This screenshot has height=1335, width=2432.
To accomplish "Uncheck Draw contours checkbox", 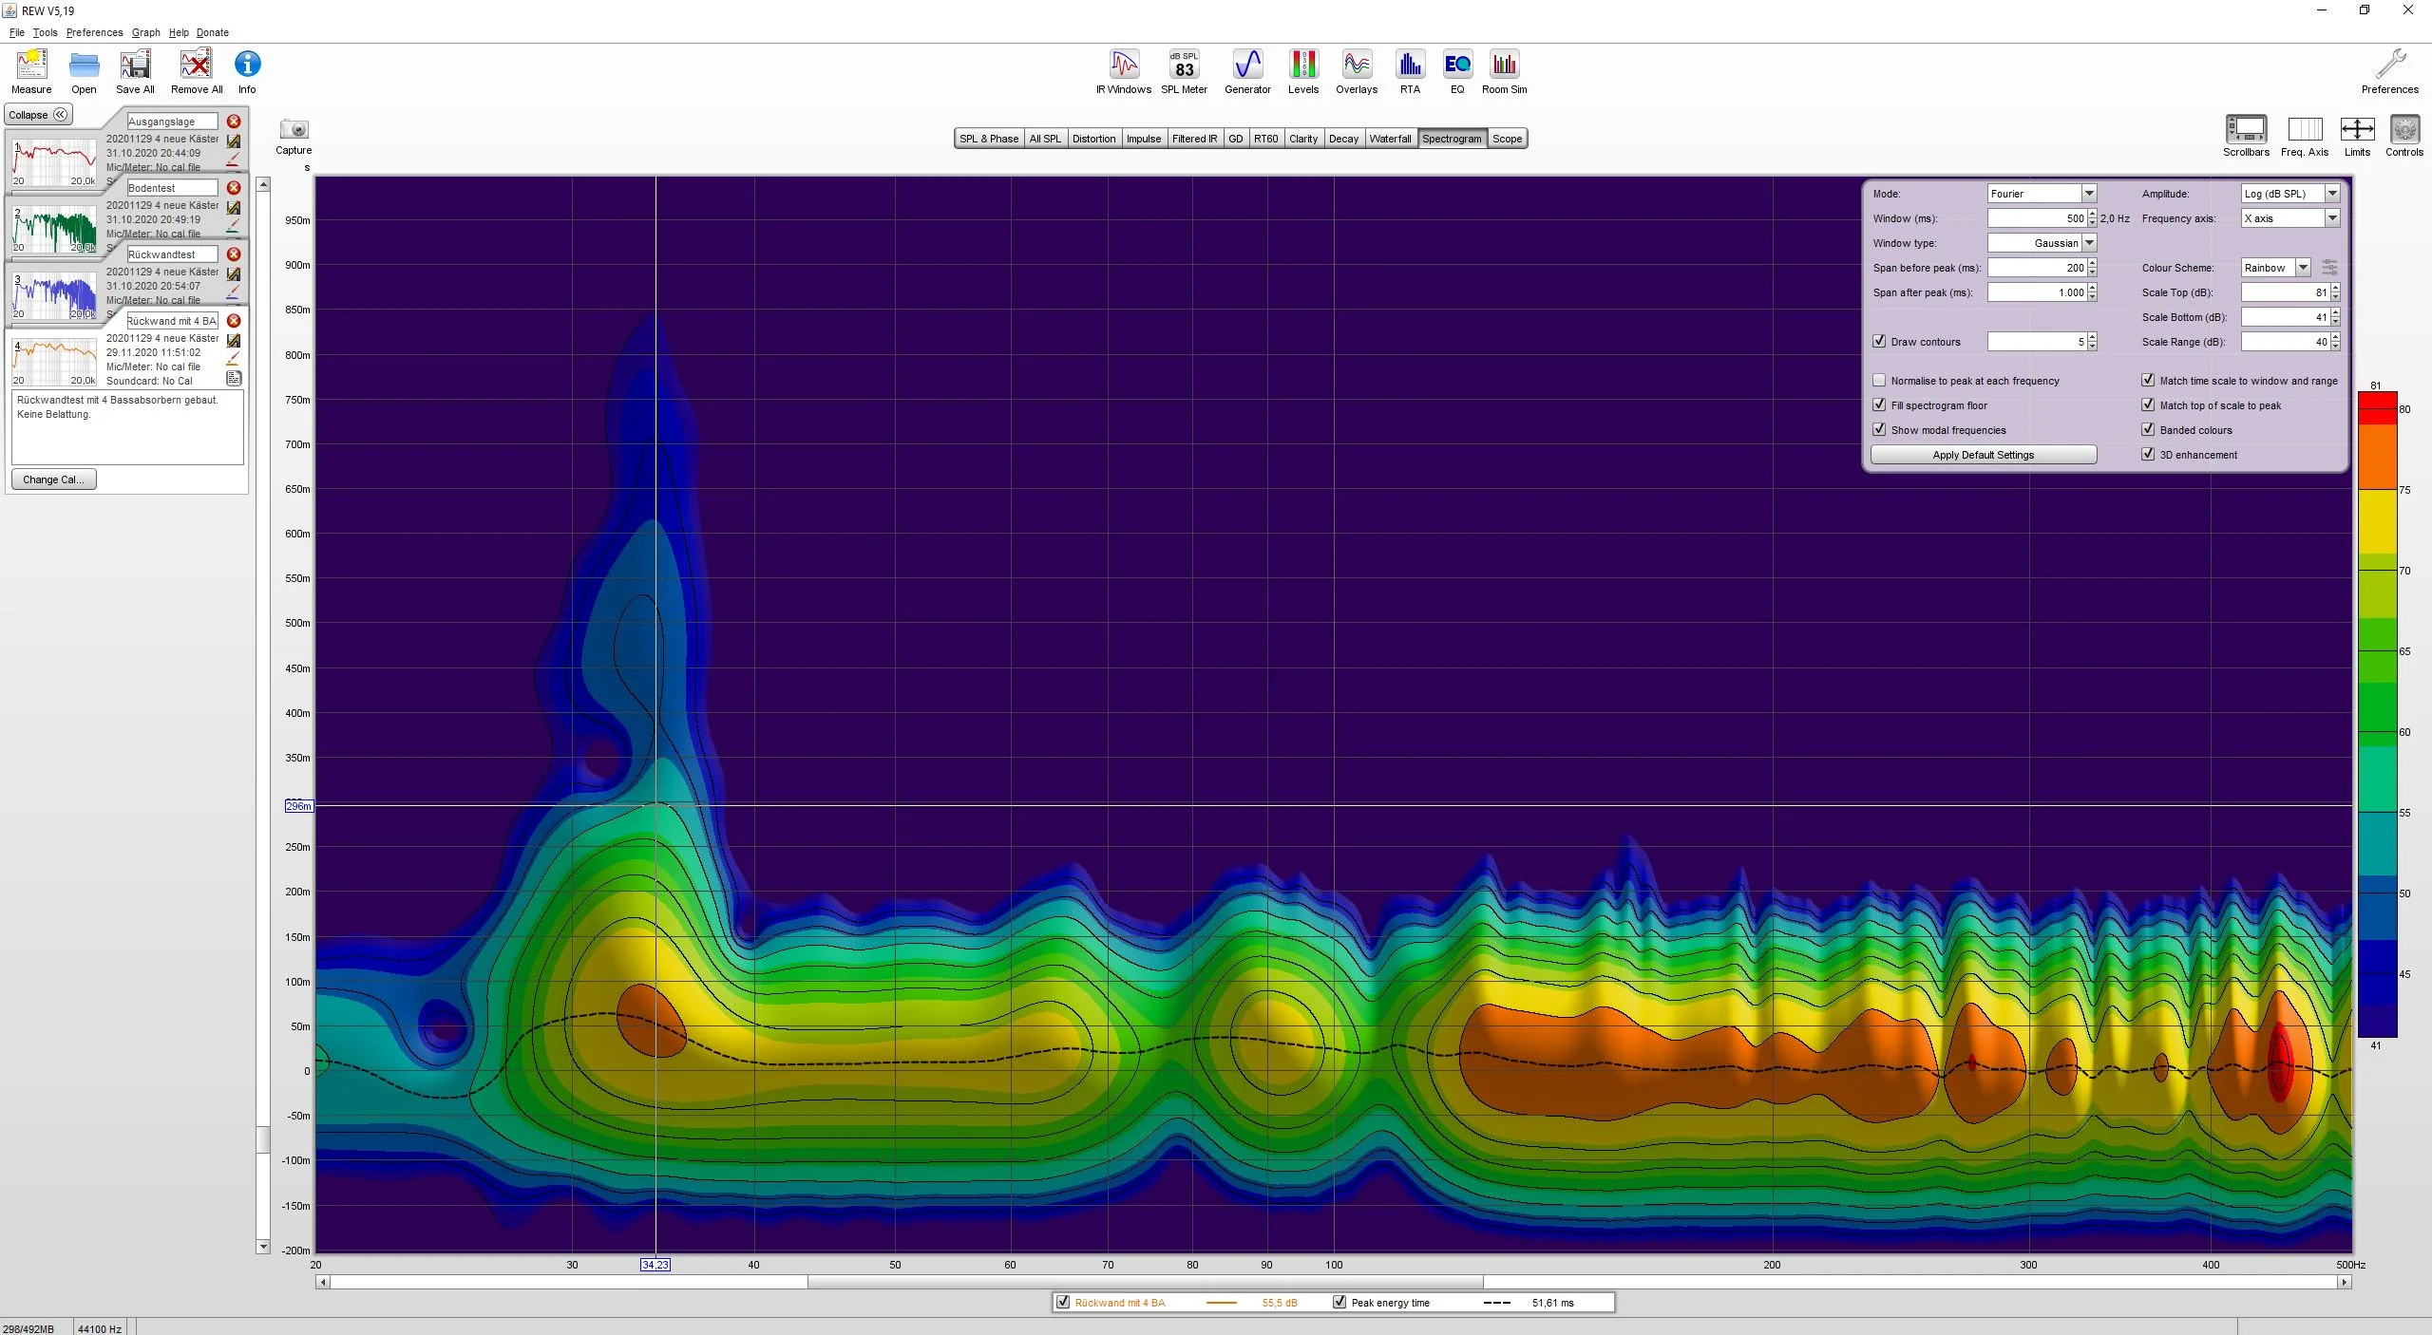I will pos(1879,342).
